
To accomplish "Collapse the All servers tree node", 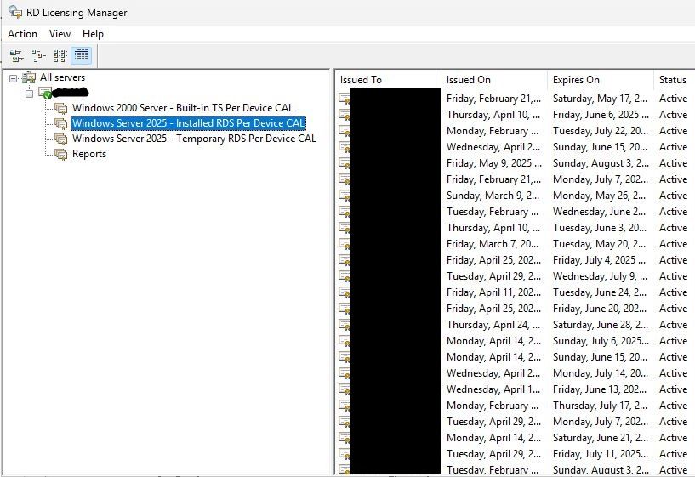I will click(14, 78).
